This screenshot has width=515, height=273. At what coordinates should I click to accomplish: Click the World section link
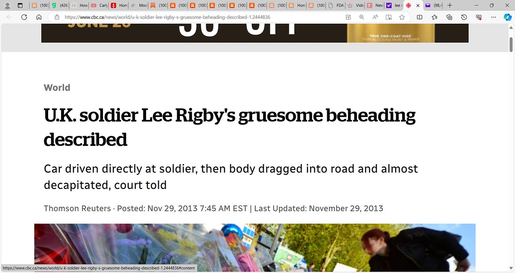(57, 87)
